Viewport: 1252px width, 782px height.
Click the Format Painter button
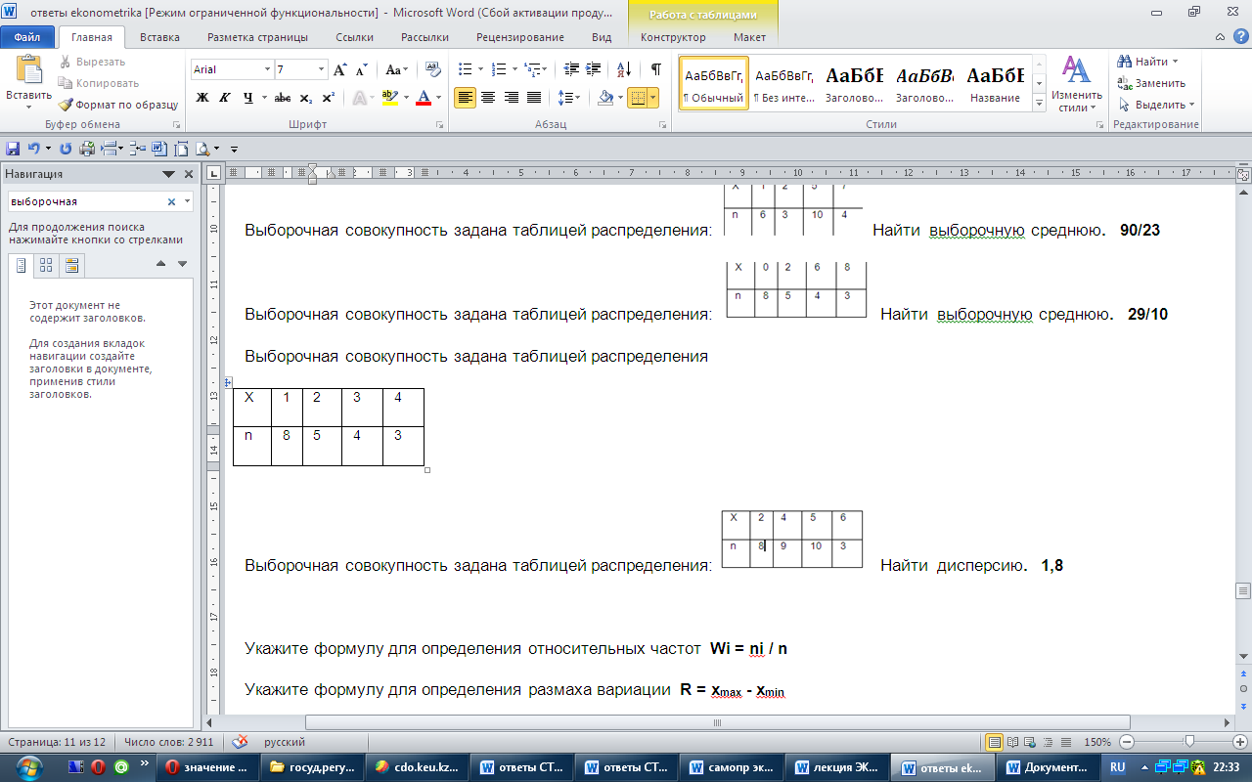pos(118,105)
